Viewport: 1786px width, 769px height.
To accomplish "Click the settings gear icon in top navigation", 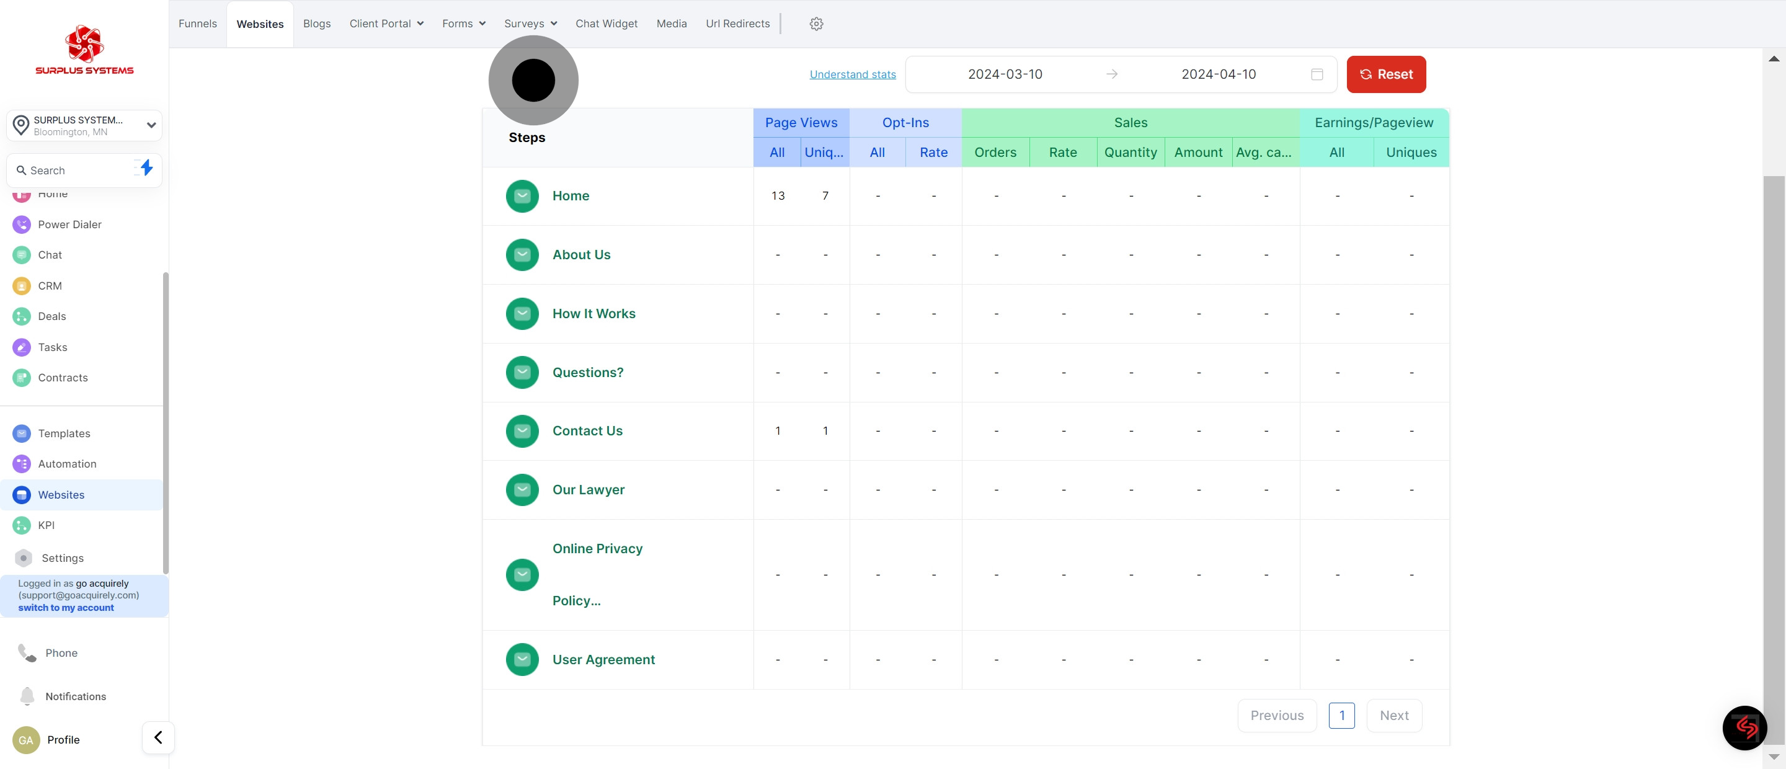I will click(816, 24).
